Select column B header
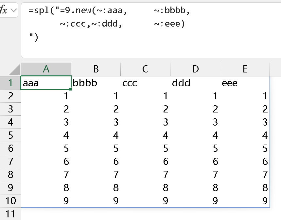This screenshot has width=281, height=220. pyautogui.click(x=96, y=69)
